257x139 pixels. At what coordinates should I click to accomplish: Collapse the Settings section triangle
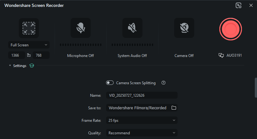(10, 65)
